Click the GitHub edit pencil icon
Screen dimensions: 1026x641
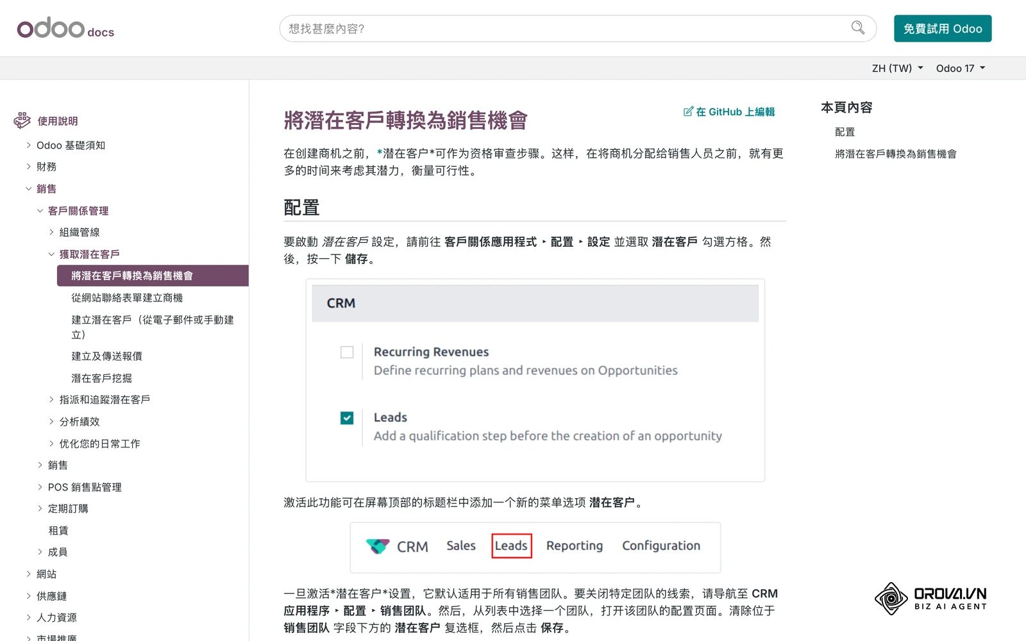[688, 112]
